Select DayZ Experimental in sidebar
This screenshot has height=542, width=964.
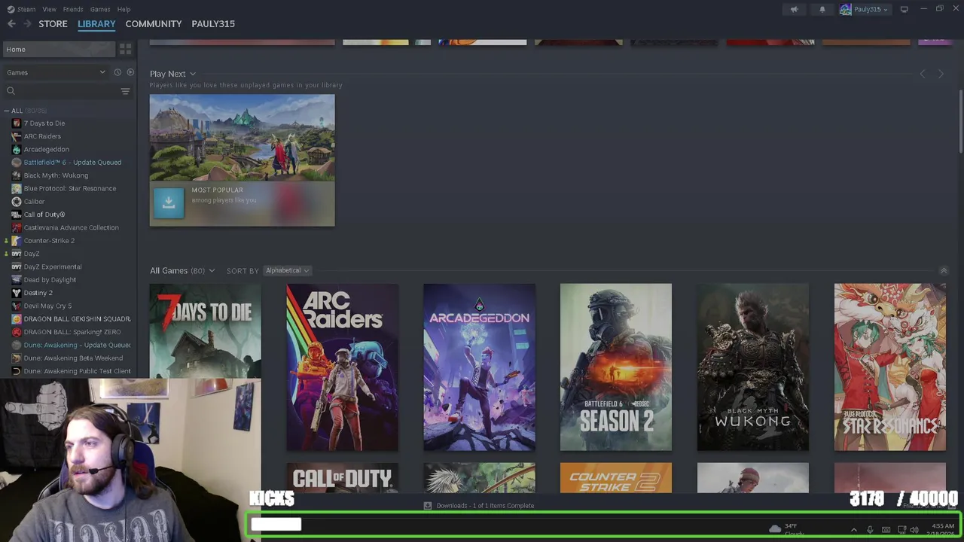click(53, 266)
